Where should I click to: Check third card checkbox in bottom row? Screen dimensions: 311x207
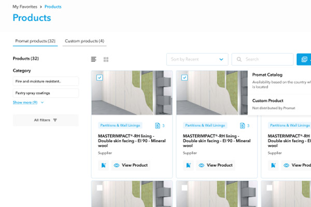[270, 187]
